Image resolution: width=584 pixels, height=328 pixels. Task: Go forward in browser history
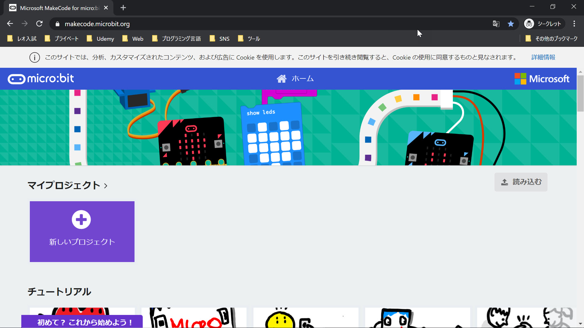25,24
